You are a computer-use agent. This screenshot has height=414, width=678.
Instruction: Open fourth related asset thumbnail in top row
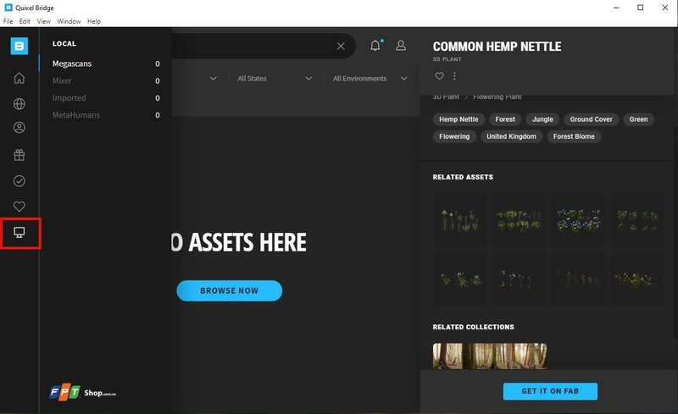click(x=637, y=220)
